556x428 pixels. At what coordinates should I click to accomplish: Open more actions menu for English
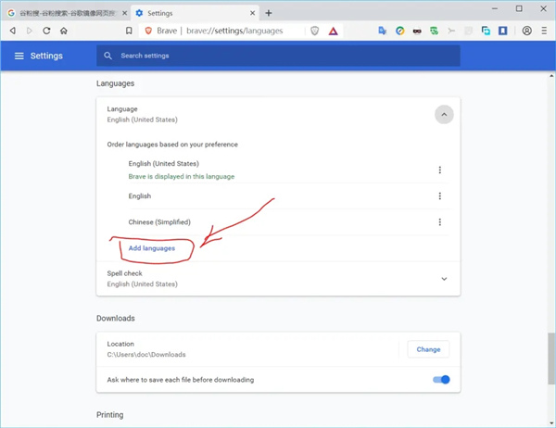point(439,196)
